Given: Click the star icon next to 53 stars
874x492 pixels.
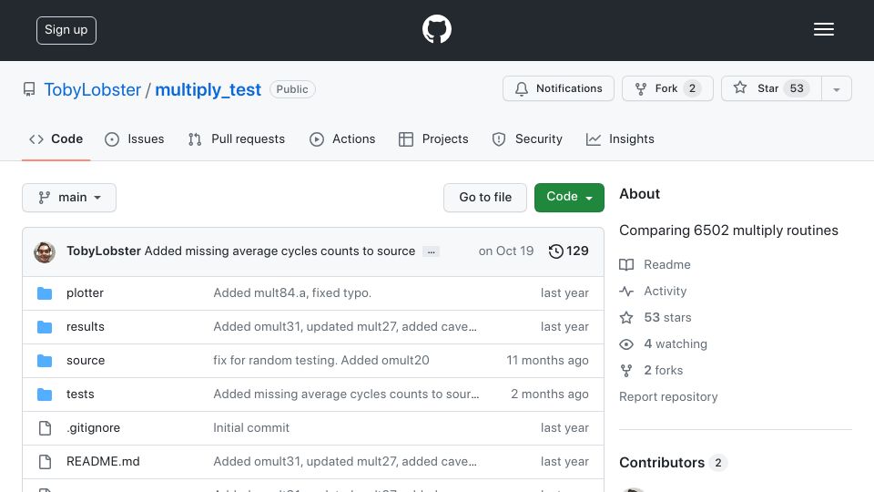Looking at the screenshot, I should pos(626,317).
